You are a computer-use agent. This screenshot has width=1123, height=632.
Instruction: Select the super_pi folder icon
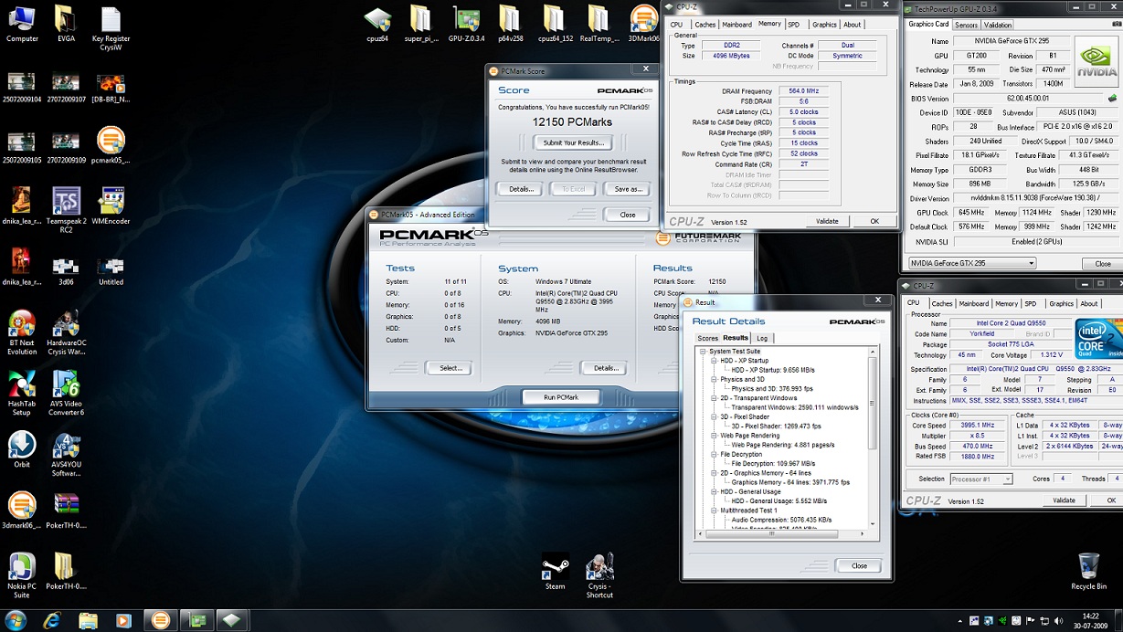pos(420,25)
